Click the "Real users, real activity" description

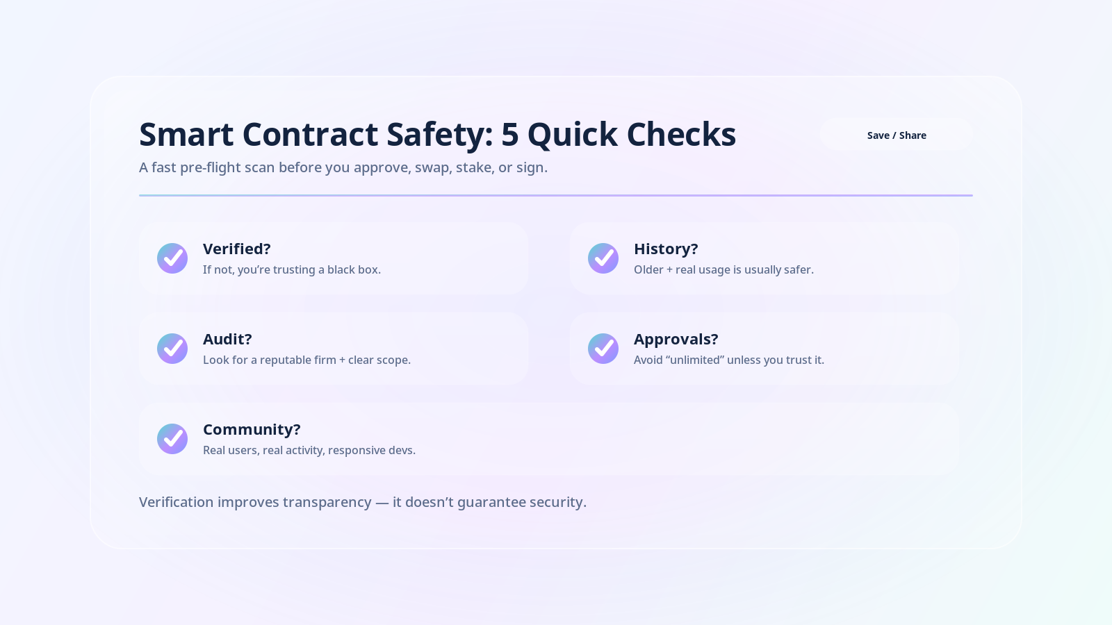click(309, 450)
